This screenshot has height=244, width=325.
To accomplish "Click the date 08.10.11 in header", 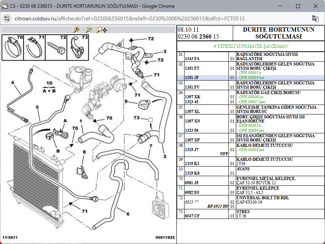I will tap(188, 30).
